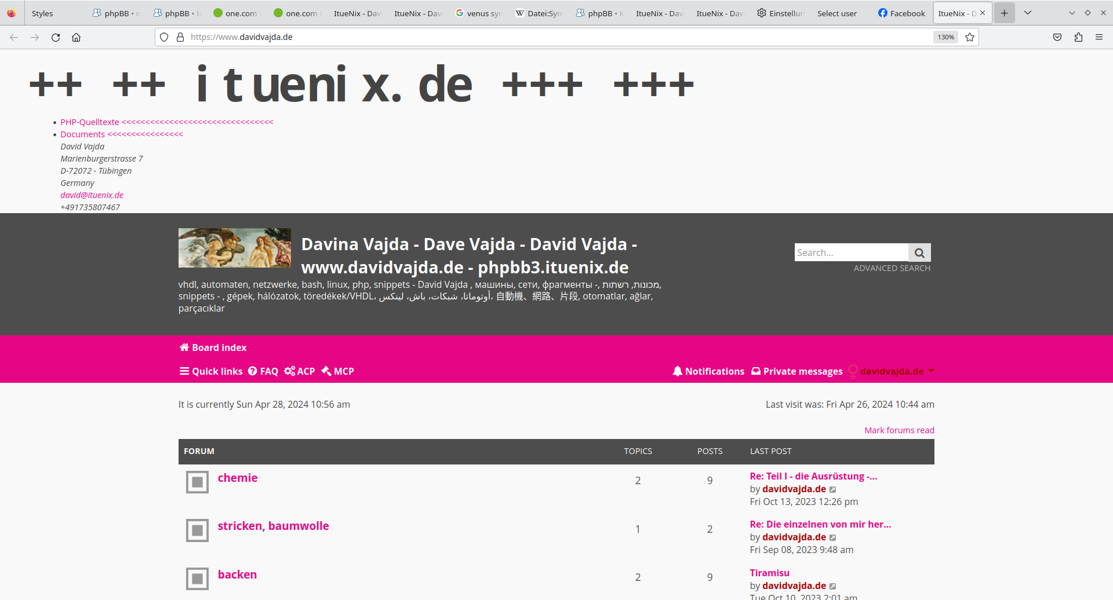Open the Notifications bell menu

click(x=708, y=371)
